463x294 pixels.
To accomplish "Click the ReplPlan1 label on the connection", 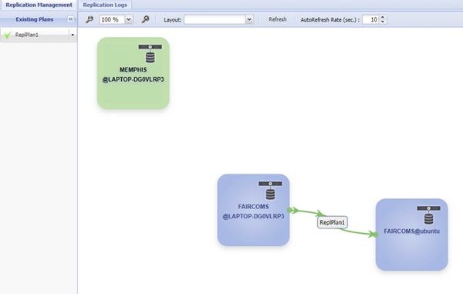I will coord(332,222).
